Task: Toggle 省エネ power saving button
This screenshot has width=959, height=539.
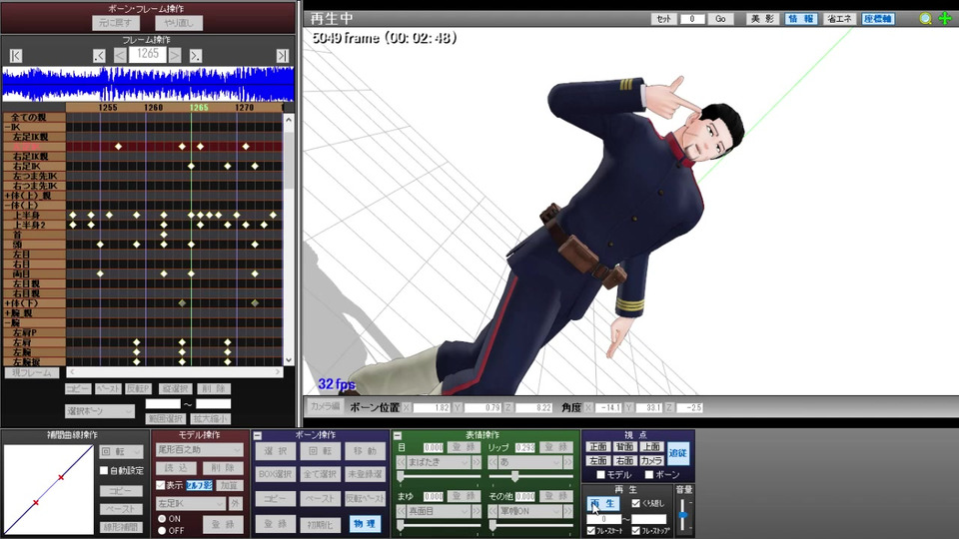Action: click(x=838, y=19)
